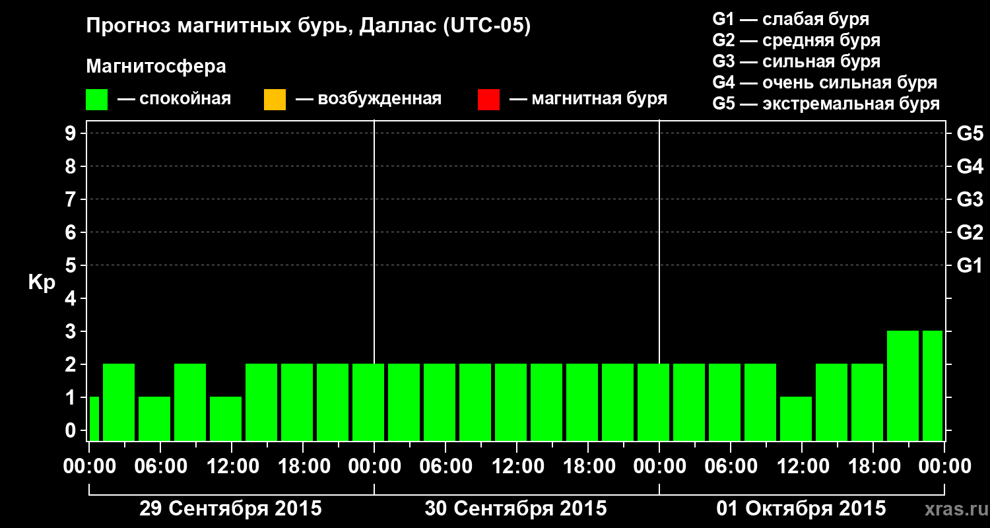Click the Kp 1 bar near 12:00 October 1

click(x=796, y=418)
